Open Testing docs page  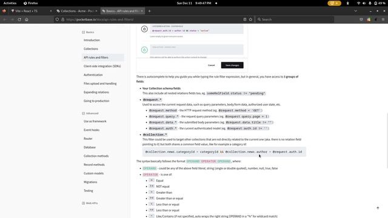pyautogui.click(x=89, y=191)
